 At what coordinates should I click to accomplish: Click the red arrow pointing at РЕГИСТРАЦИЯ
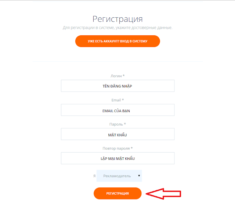[163, 194]
